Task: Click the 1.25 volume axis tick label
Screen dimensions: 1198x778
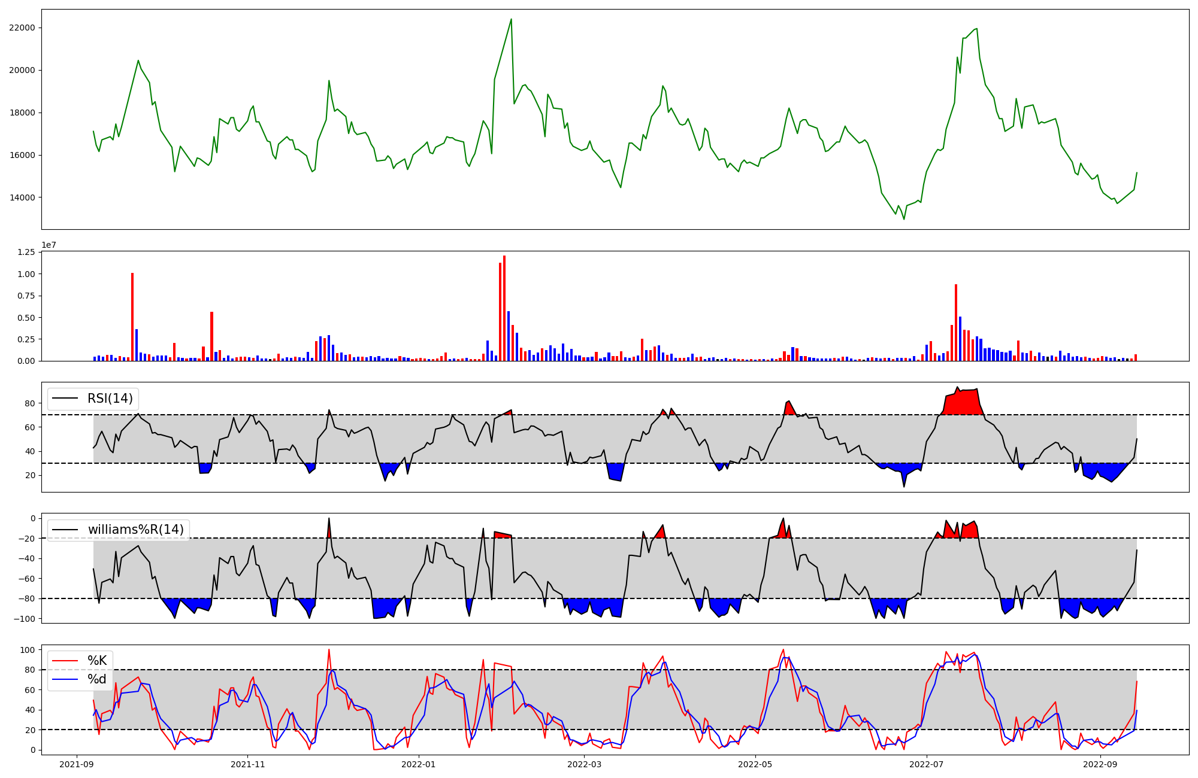Action: [x=26, y=253]
